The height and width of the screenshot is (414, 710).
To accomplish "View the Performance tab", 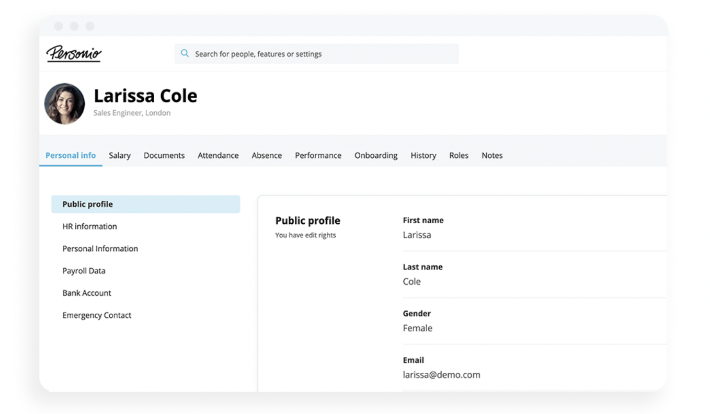I will pyautogui.click(x=318, y=155).
